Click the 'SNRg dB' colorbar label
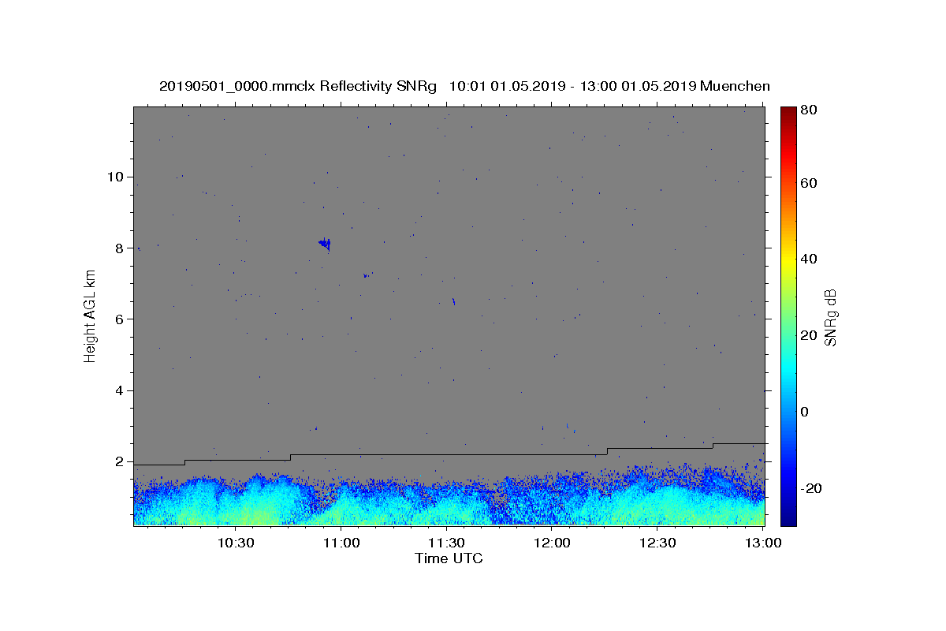 (830, 317)
